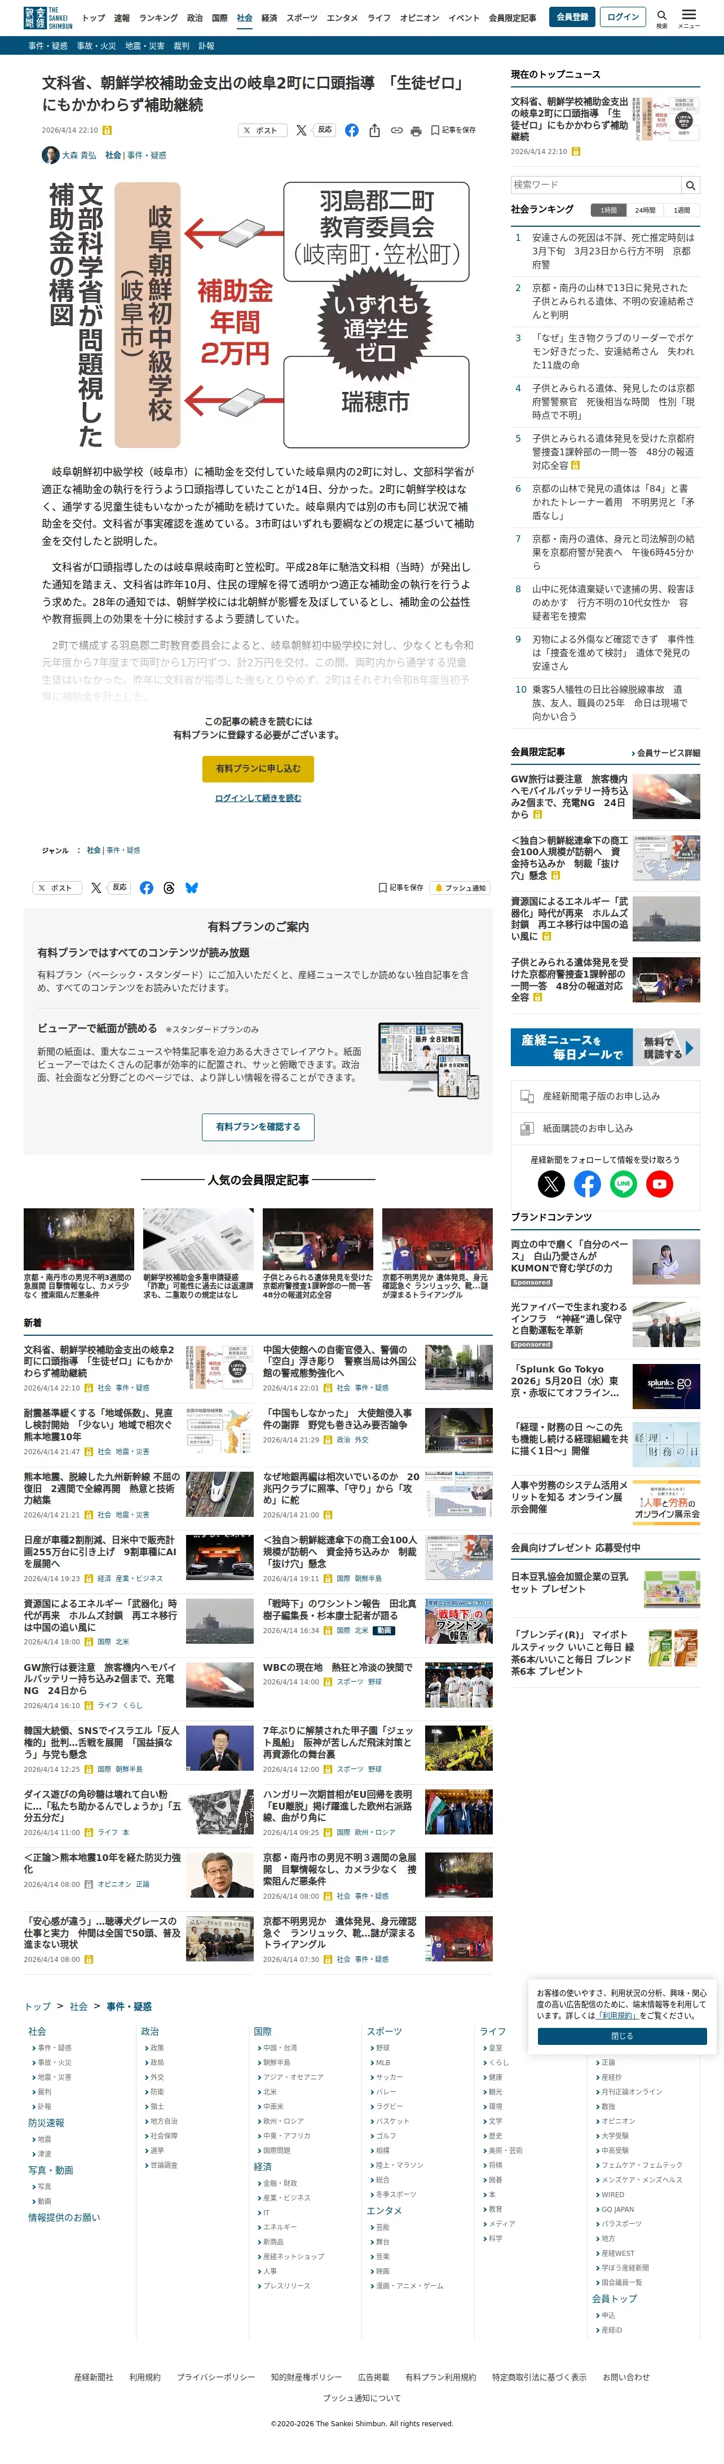Open Sankei's YouTube channel icon
This screenshot has height=2464, width=724.
660,1184
